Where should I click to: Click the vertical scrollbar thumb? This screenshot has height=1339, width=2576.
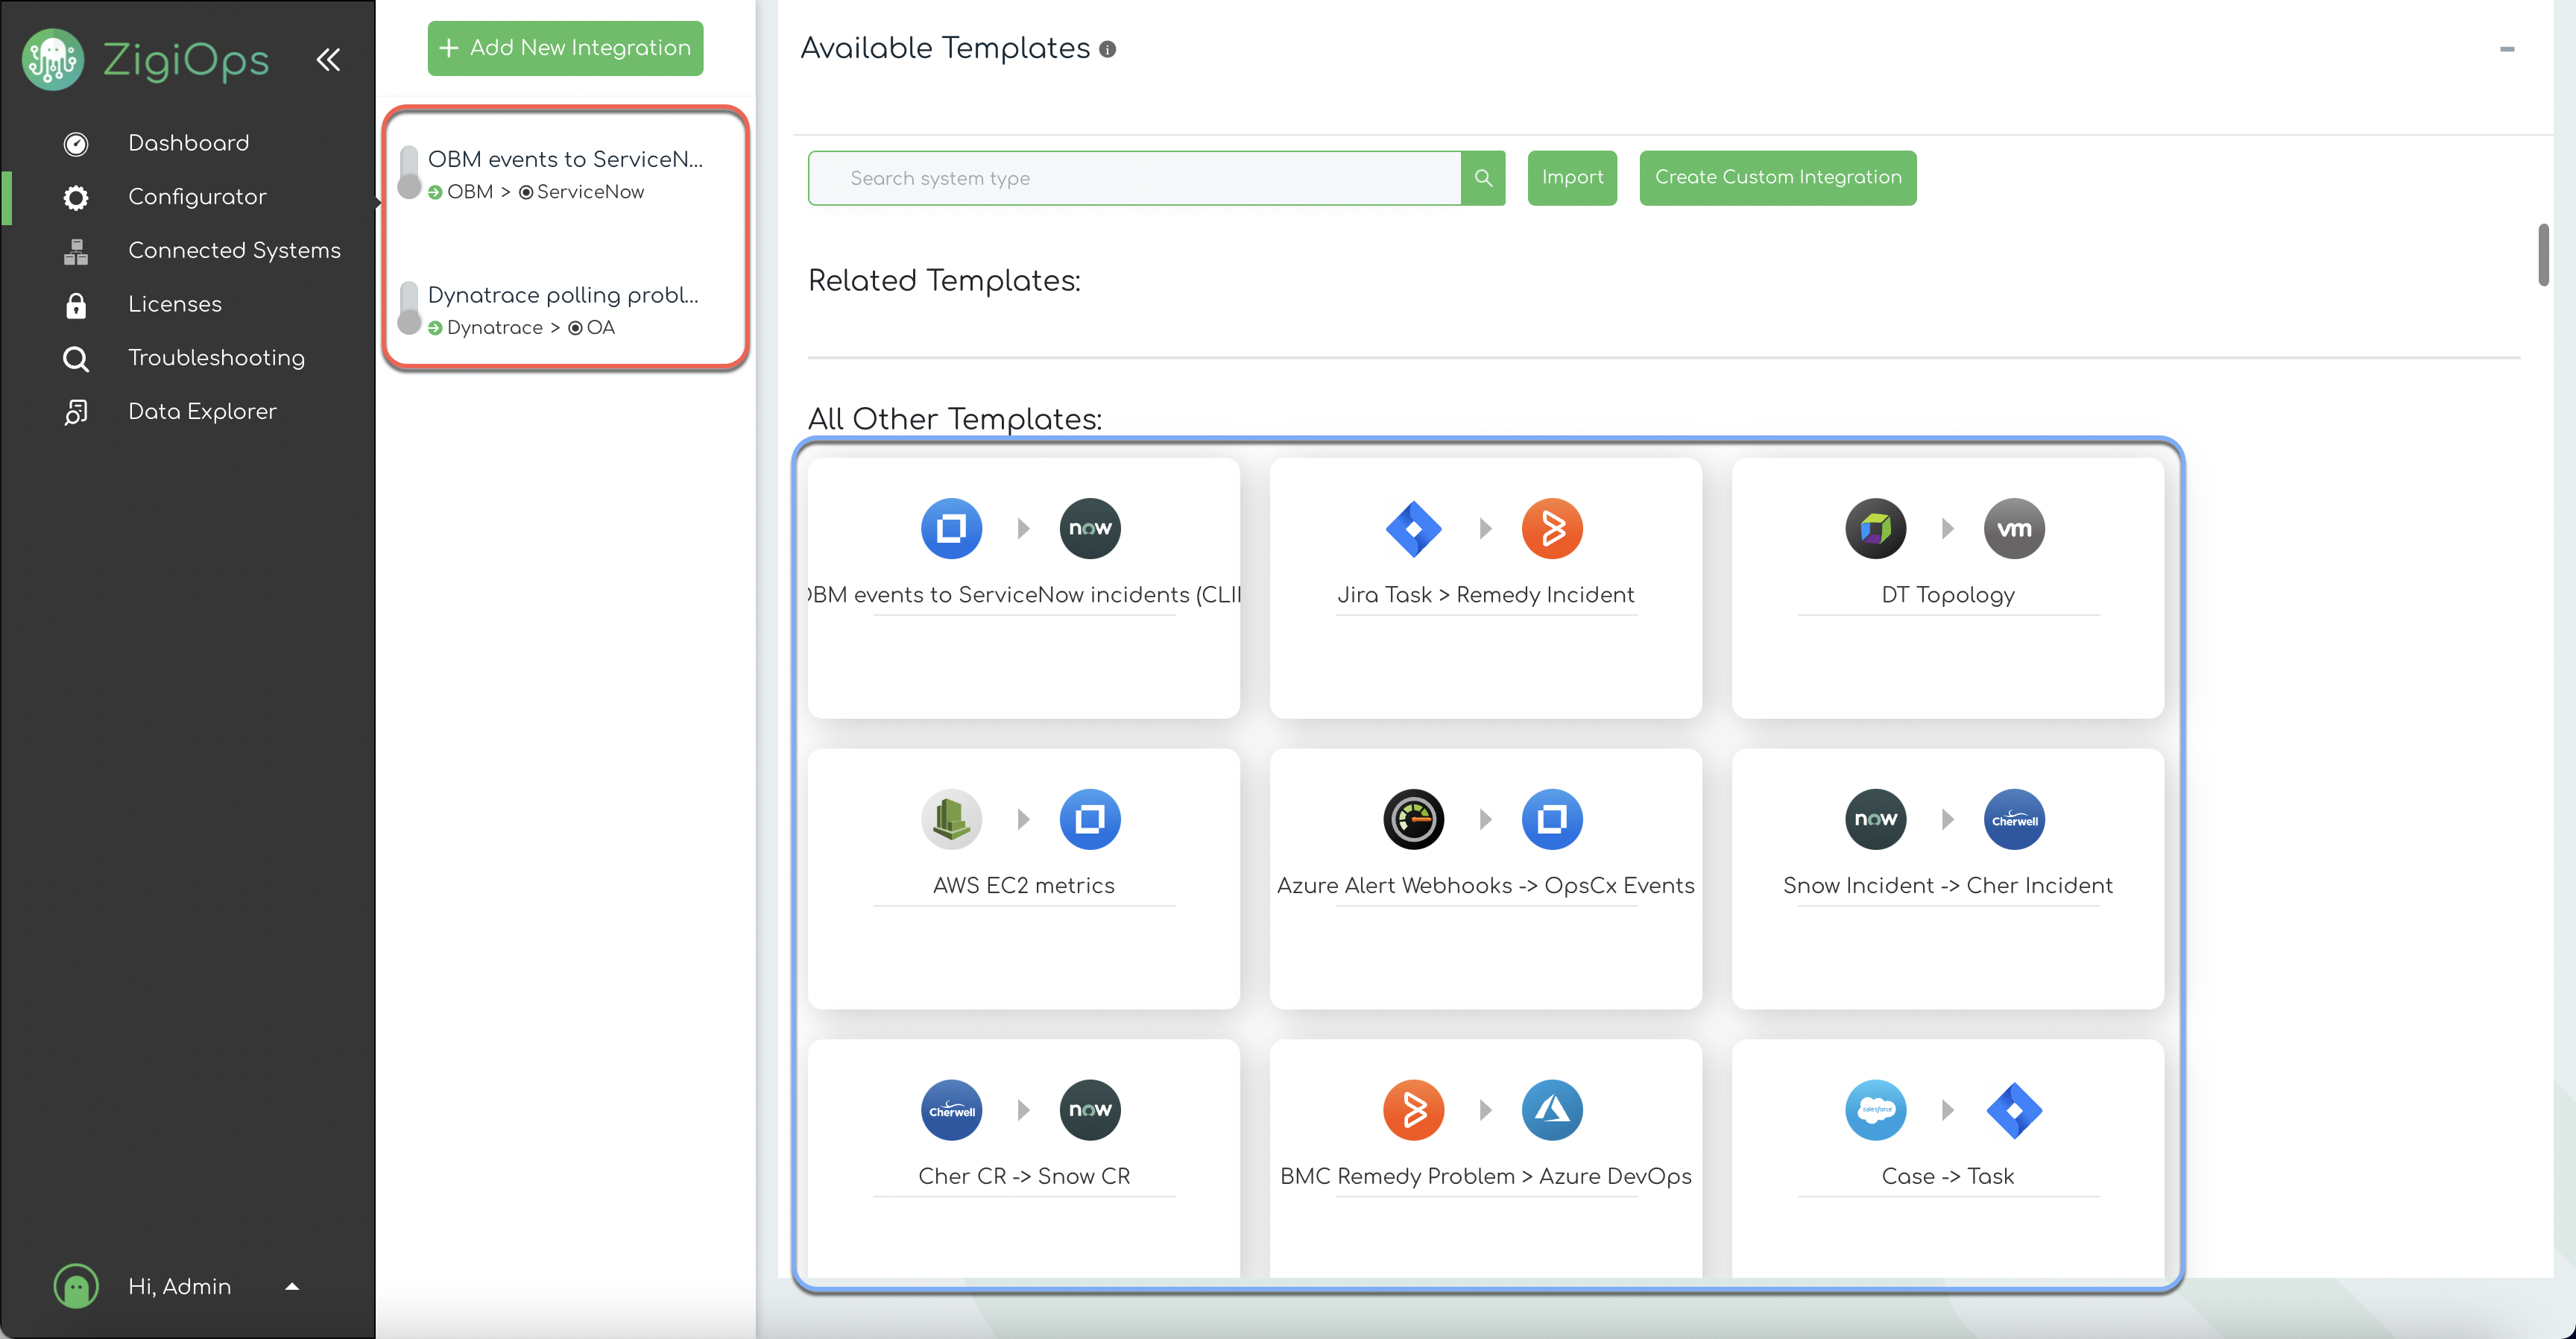coord(2543,256)
